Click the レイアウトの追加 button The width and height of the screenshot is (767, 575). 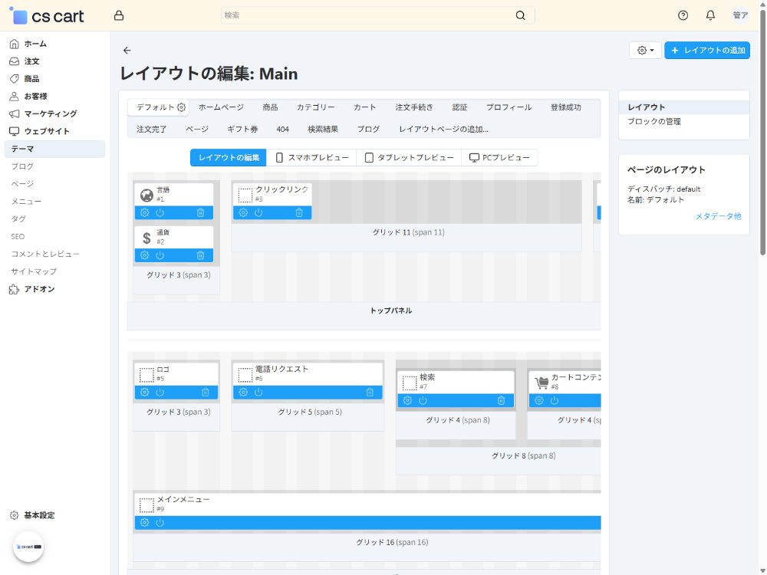[x=706, y=50]
